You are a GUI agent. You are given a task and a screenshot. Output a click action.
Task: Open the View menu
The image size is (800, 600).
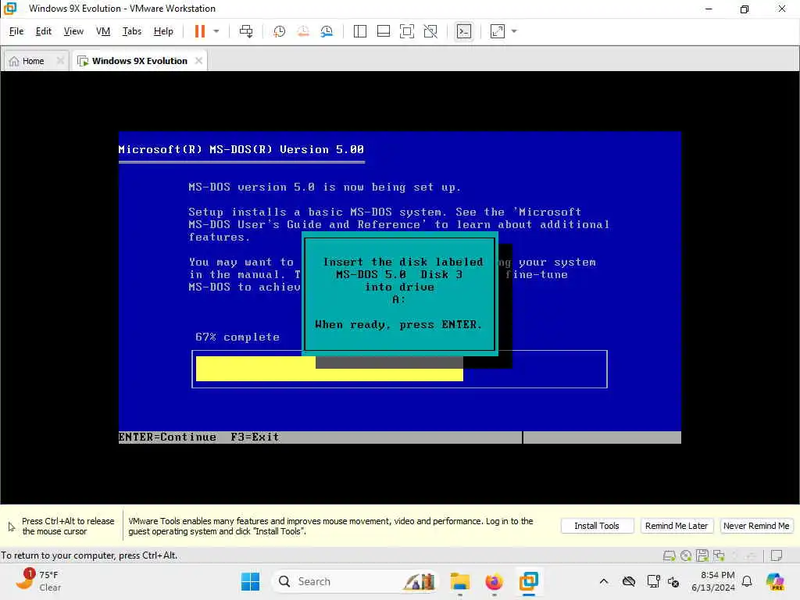click(73, 31)
